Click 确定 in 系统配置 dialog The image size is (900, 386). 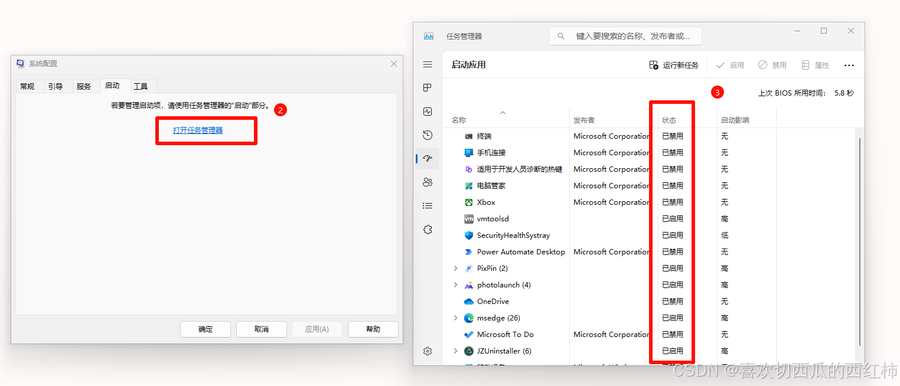click(206, 329)
